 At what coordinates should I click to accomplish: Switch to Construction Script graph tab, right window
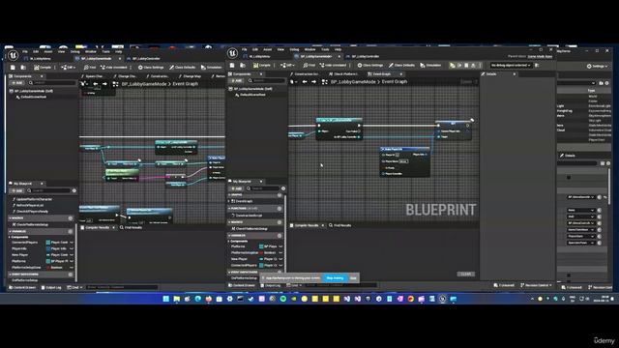click(x=308, y=74)
